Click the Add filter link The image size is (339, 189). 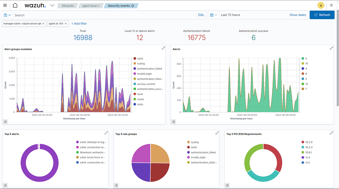coord(79,23)
